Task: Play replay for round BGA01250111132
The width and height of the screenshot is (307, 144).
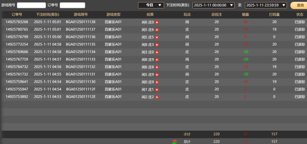Action: [x=157, y=67]
